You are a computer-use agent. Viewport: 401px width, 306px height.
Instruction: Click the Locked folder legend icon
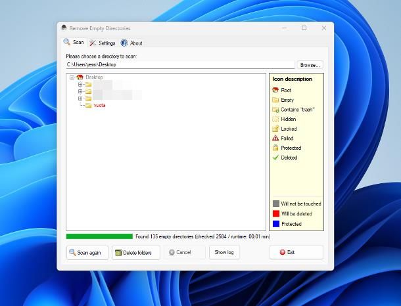pyautogui.click(x=275, y=129)
